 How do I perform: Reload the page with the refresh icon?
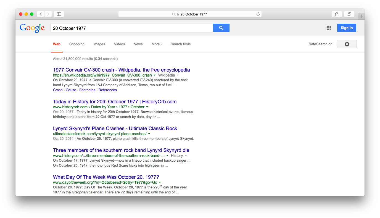pyautogui.click(x=258, y=14)
